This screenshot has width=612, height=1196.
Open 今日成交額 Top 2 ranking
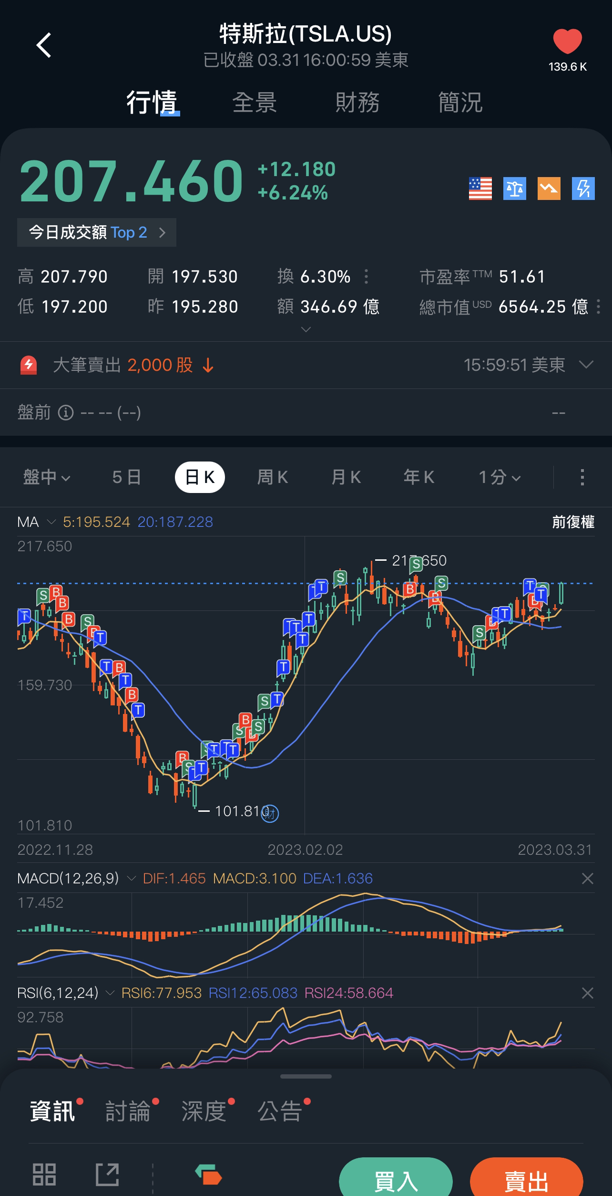(x=97, y=232)
